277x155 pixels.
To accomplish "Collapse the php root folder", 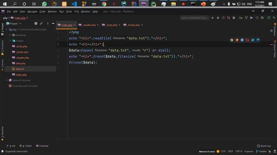I will 7,30.
